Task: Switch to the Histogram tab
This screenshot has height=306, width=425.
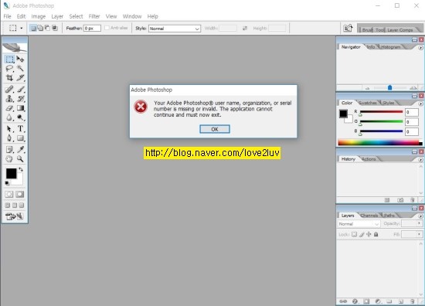Action: (390, 47)
